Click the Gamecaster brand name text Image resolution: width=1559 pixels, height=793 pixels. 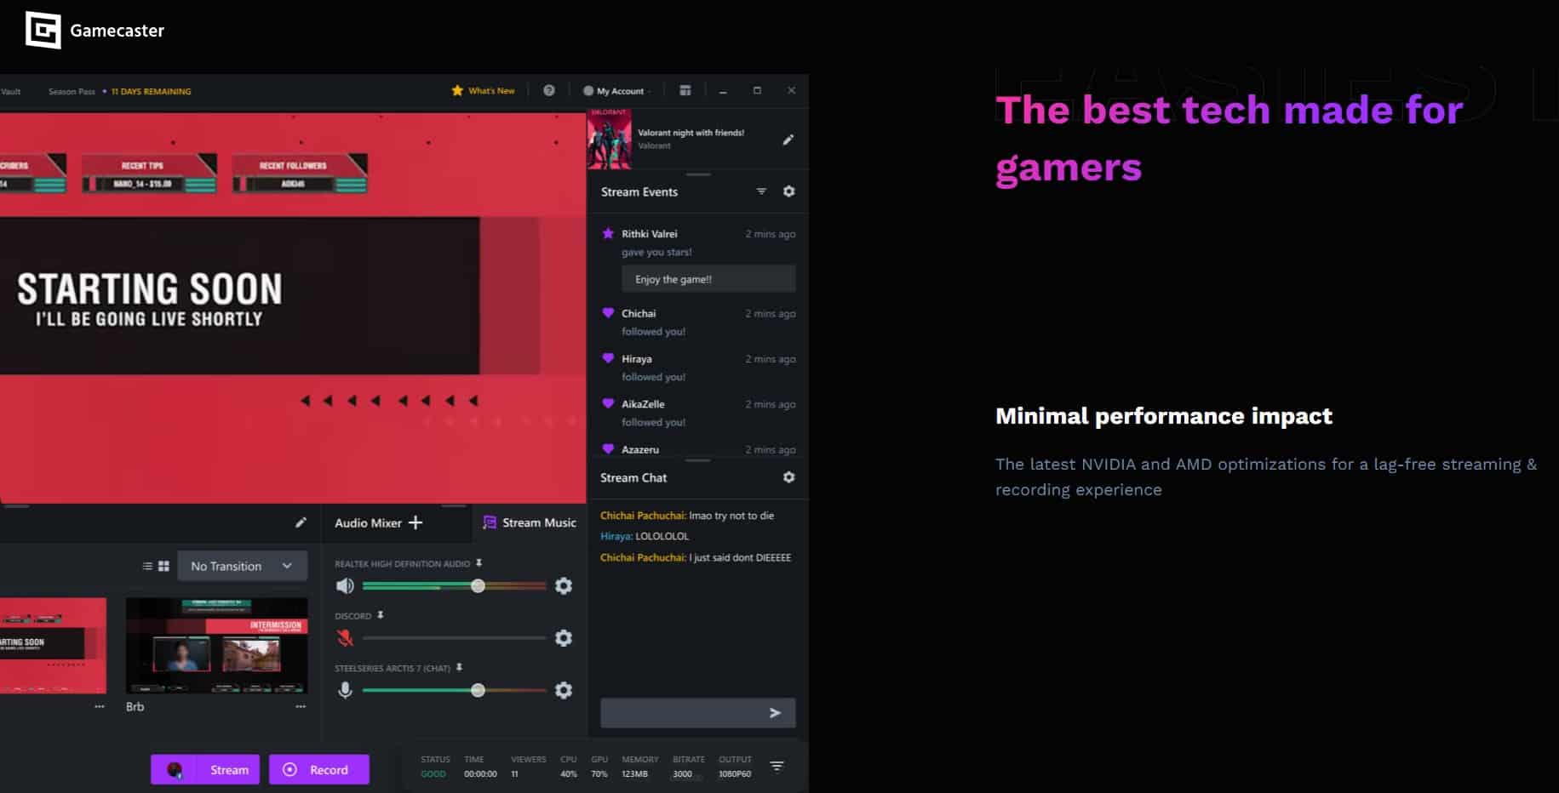coord(117,31)
